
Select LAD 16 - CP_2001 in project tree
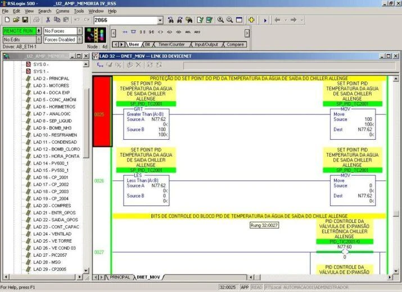point(51,177)
